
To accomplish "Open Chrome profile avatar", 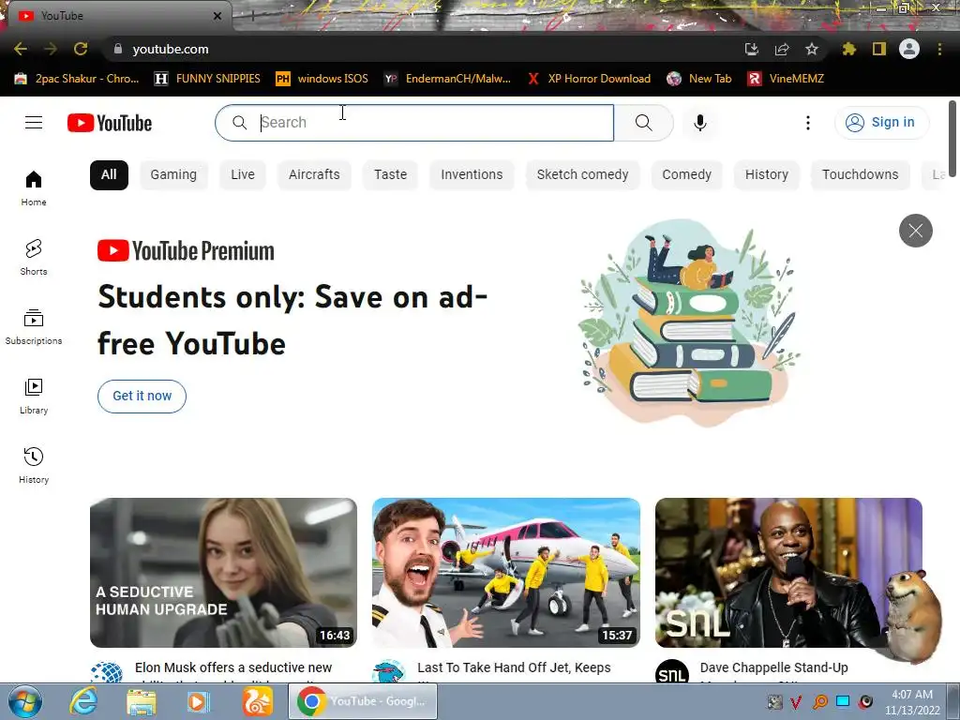I will pyautogui.click(x=909, y=49).
